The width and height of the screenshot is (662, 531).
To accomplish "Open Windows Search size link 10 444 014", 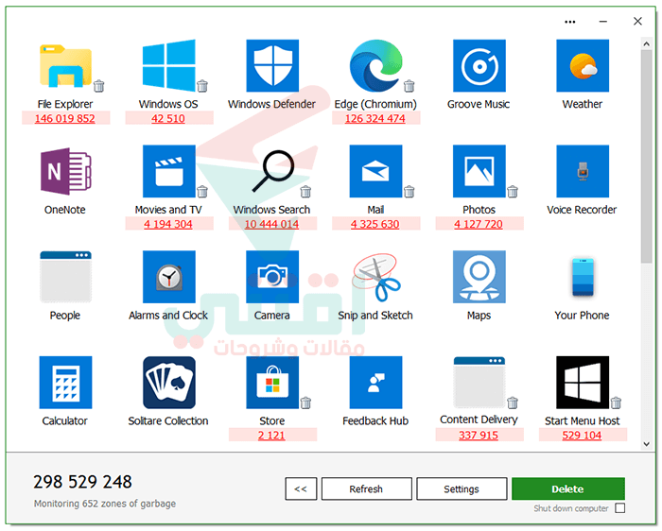I will point(272,224).
